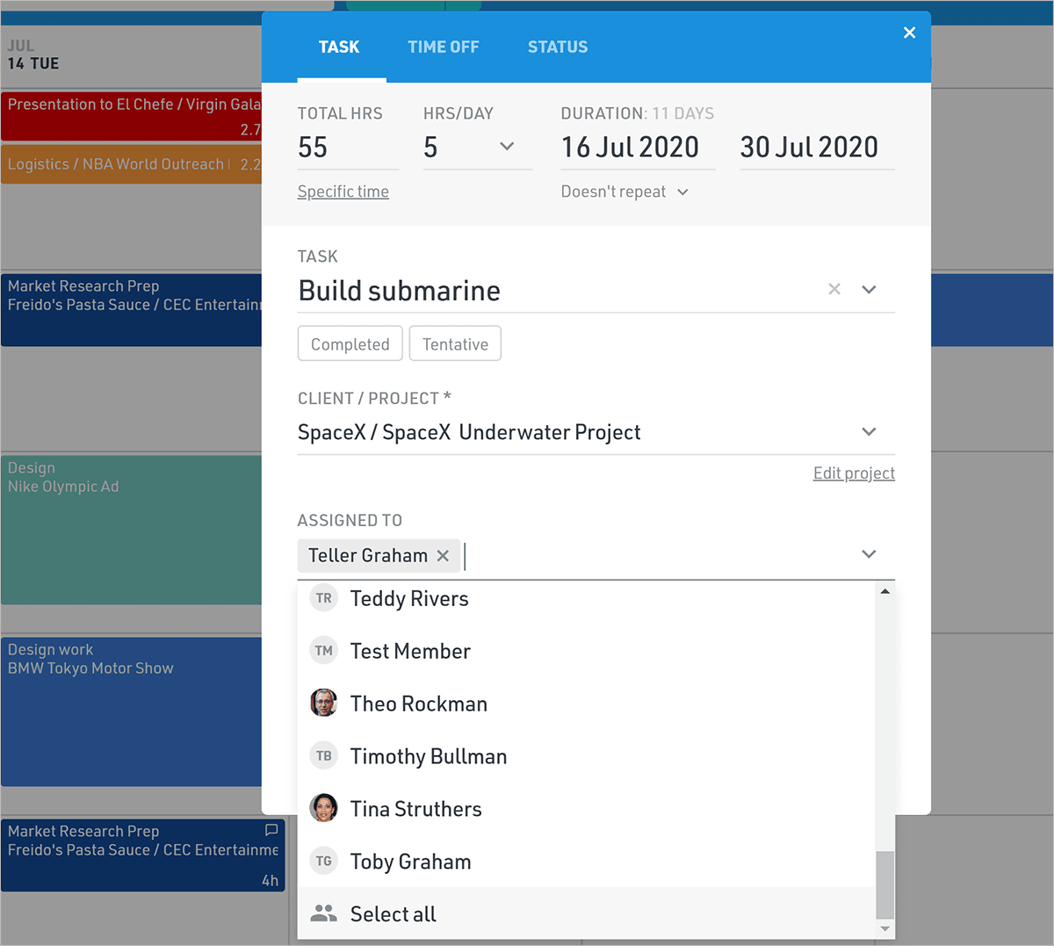Open the comment icon on Market Research Prep

point(271,830)
